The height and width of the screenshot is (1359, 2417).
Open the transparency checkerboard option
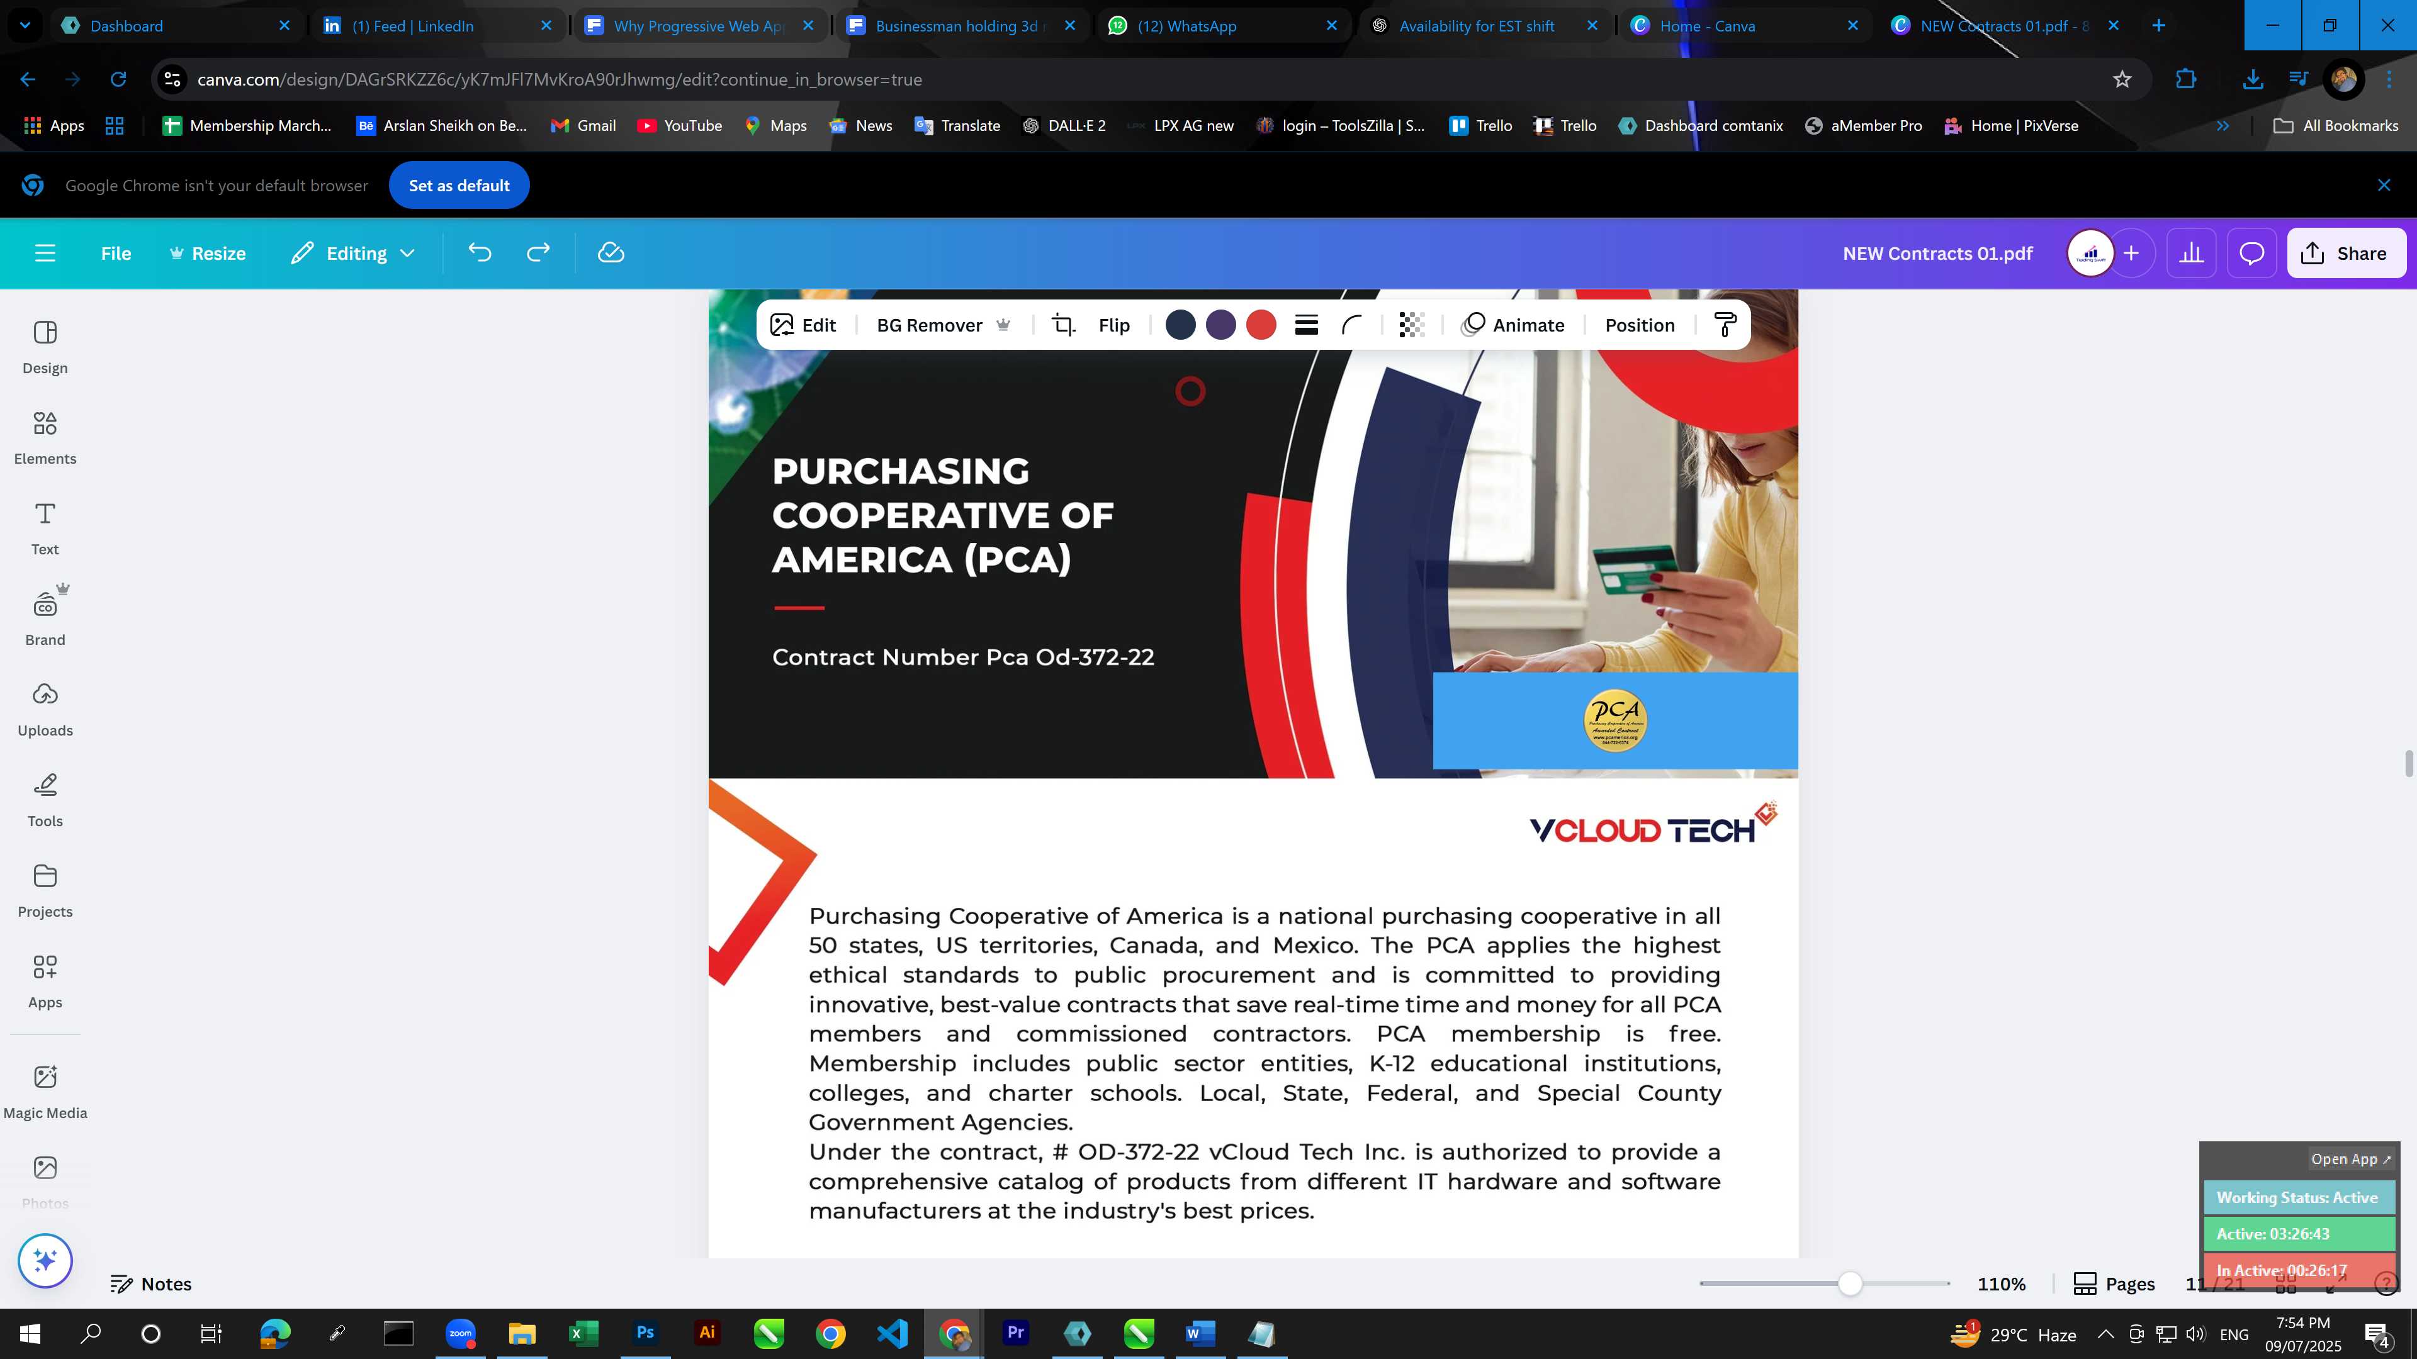(x=1411, y=325)
